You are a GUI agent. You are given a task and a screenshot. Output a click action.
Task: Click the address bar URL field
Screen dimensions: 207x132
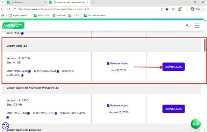[x=87, y=9]
